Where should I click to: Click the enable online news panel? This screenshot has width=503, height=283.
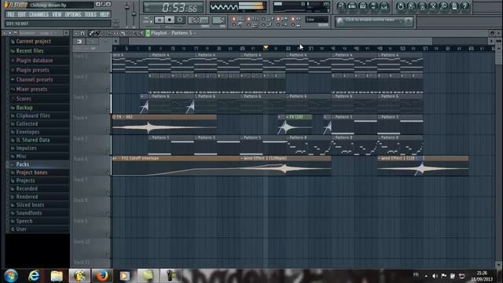[374, 21]
